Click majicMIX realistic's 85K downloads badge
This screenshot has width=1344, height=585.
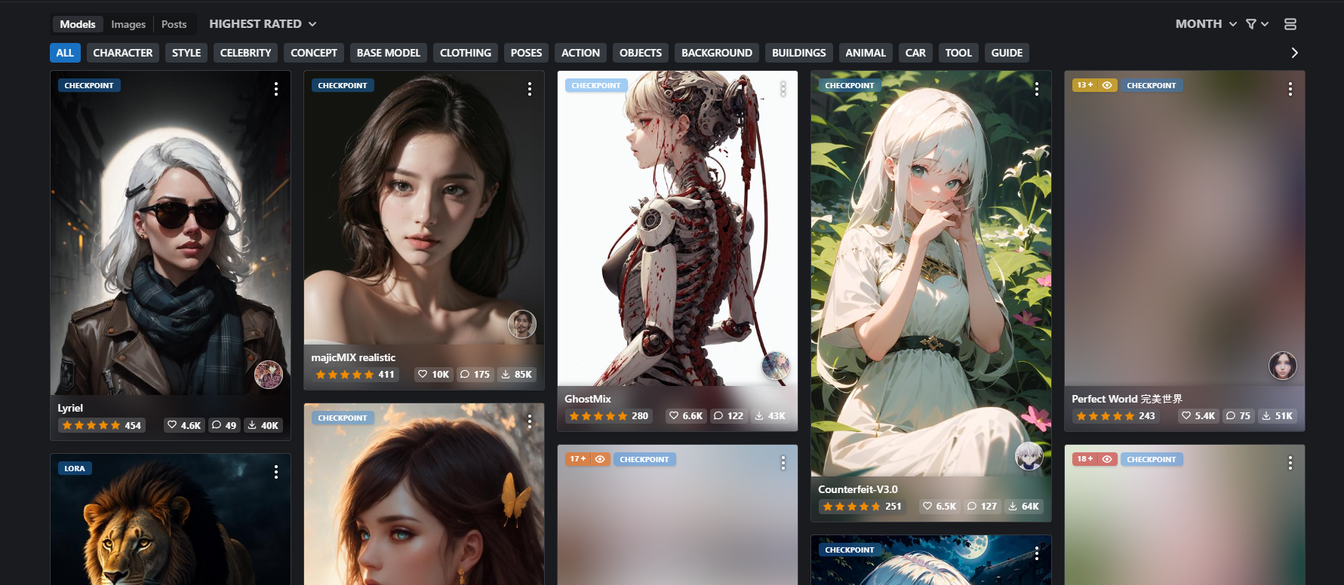[517, 374]
